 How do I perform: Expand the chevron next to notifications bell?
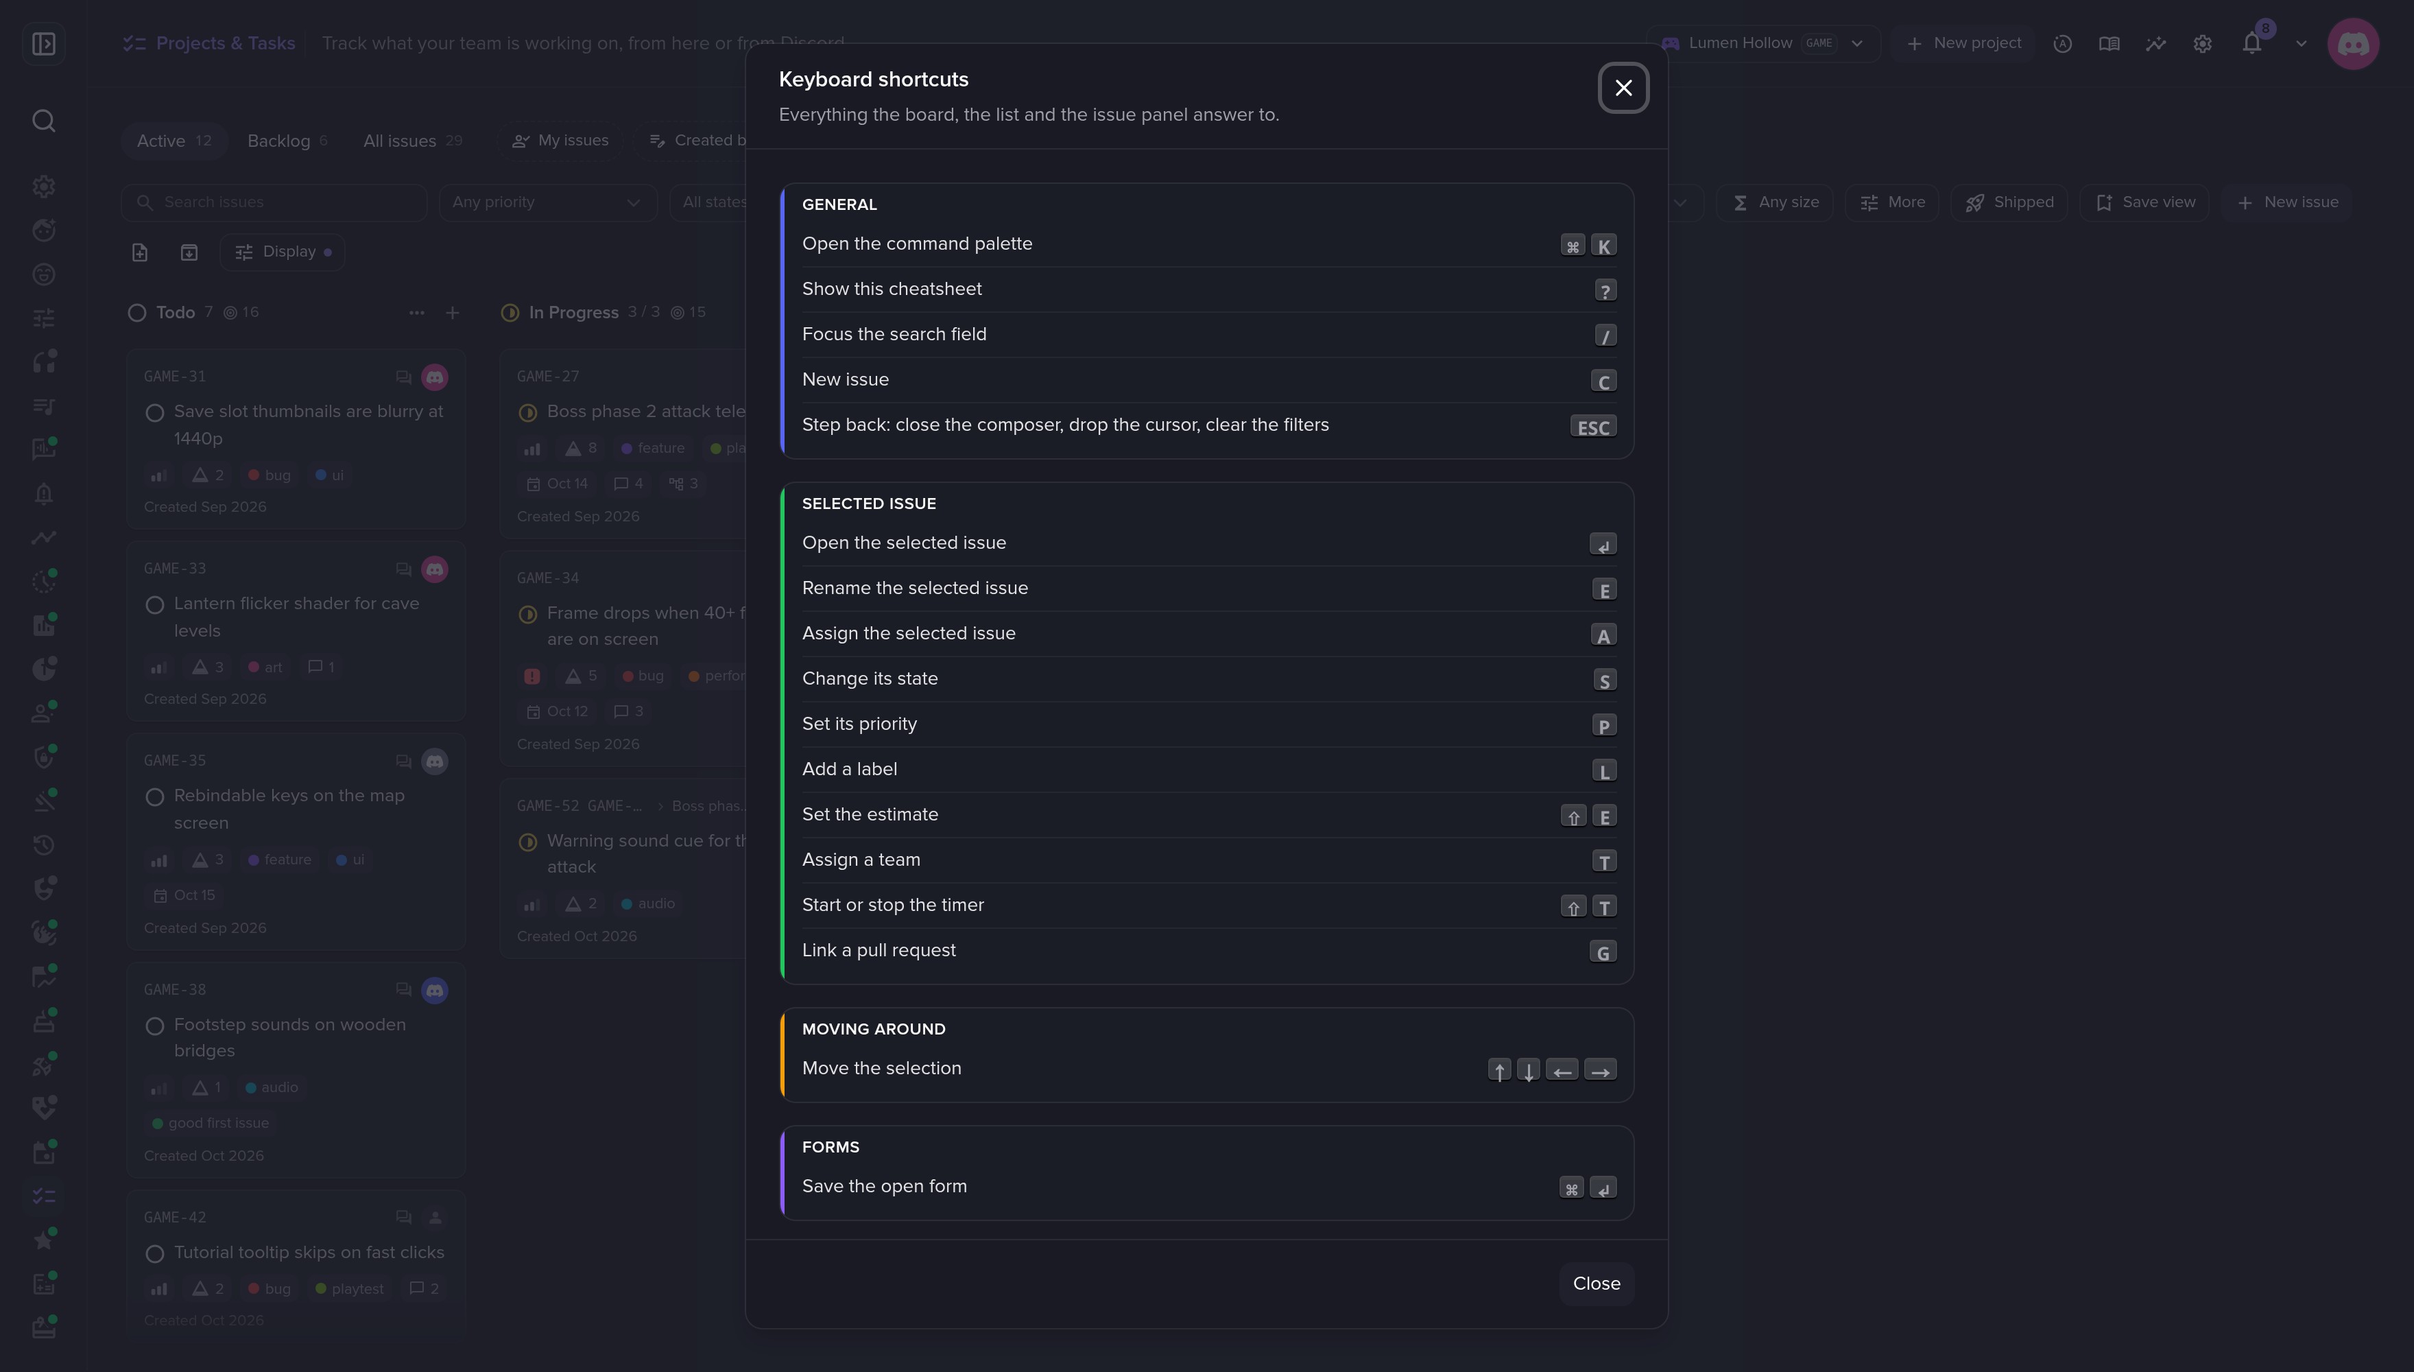click(x=2301, y=43)
